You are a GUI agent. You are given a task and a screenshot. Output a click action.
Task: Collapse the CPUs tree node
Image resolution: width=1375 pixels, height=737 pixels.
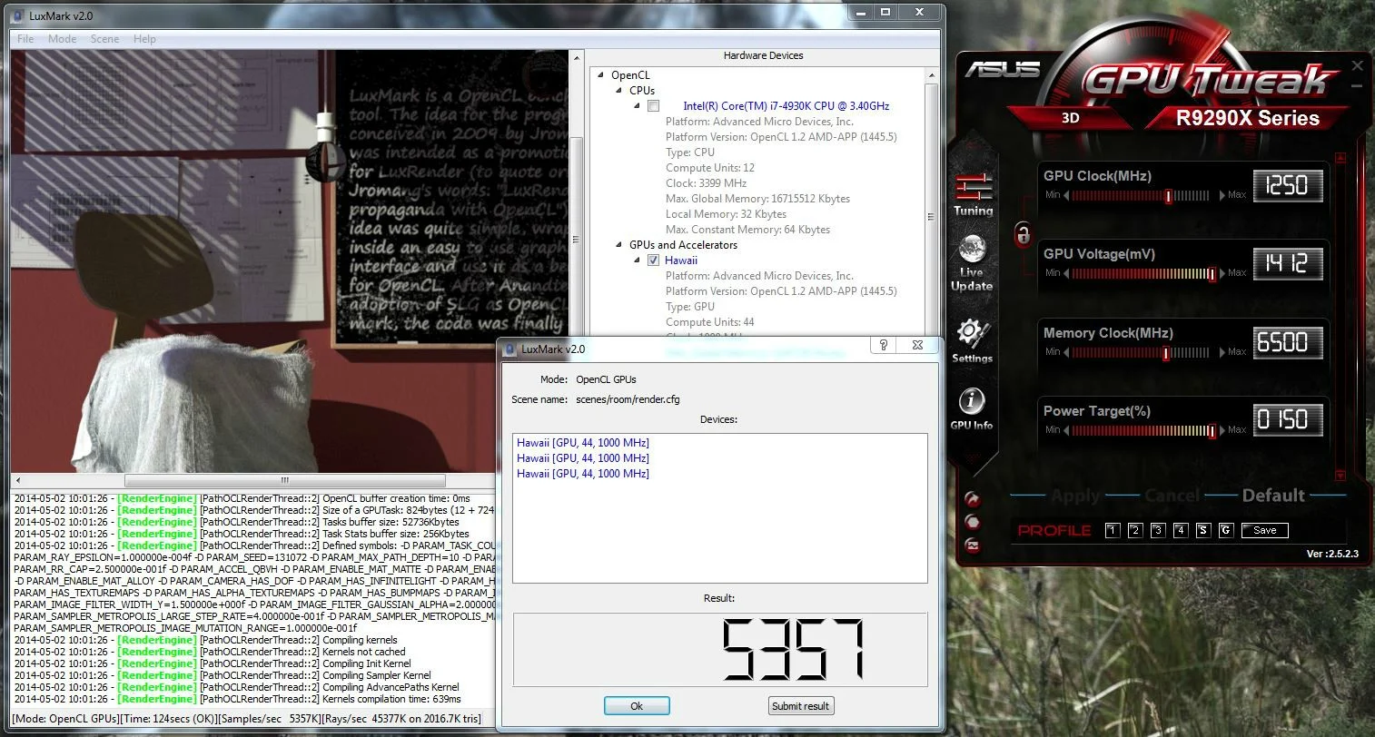click(619, 91)
